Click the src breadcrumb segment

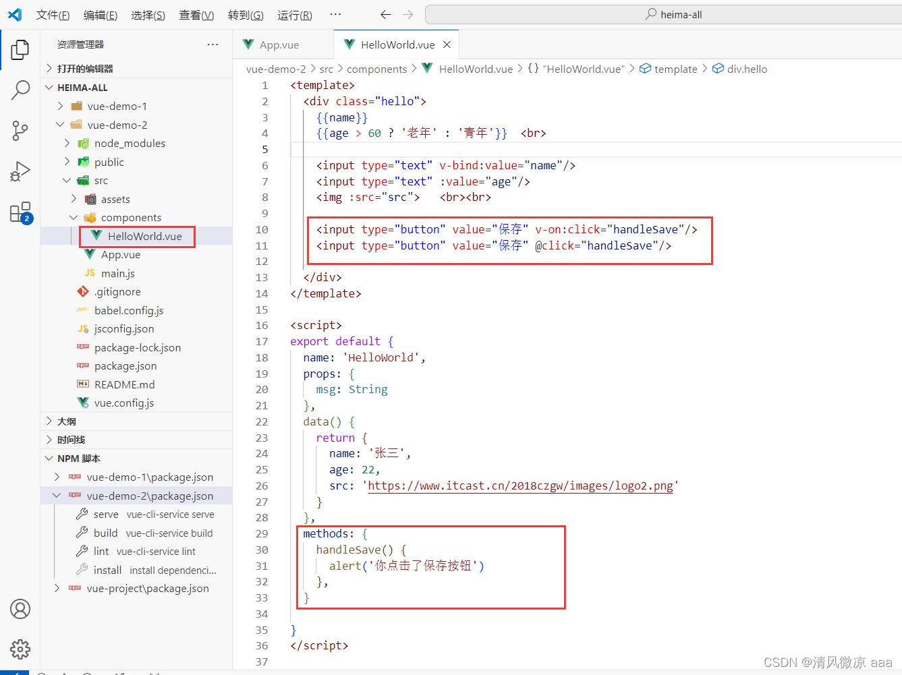pos(327,69)
